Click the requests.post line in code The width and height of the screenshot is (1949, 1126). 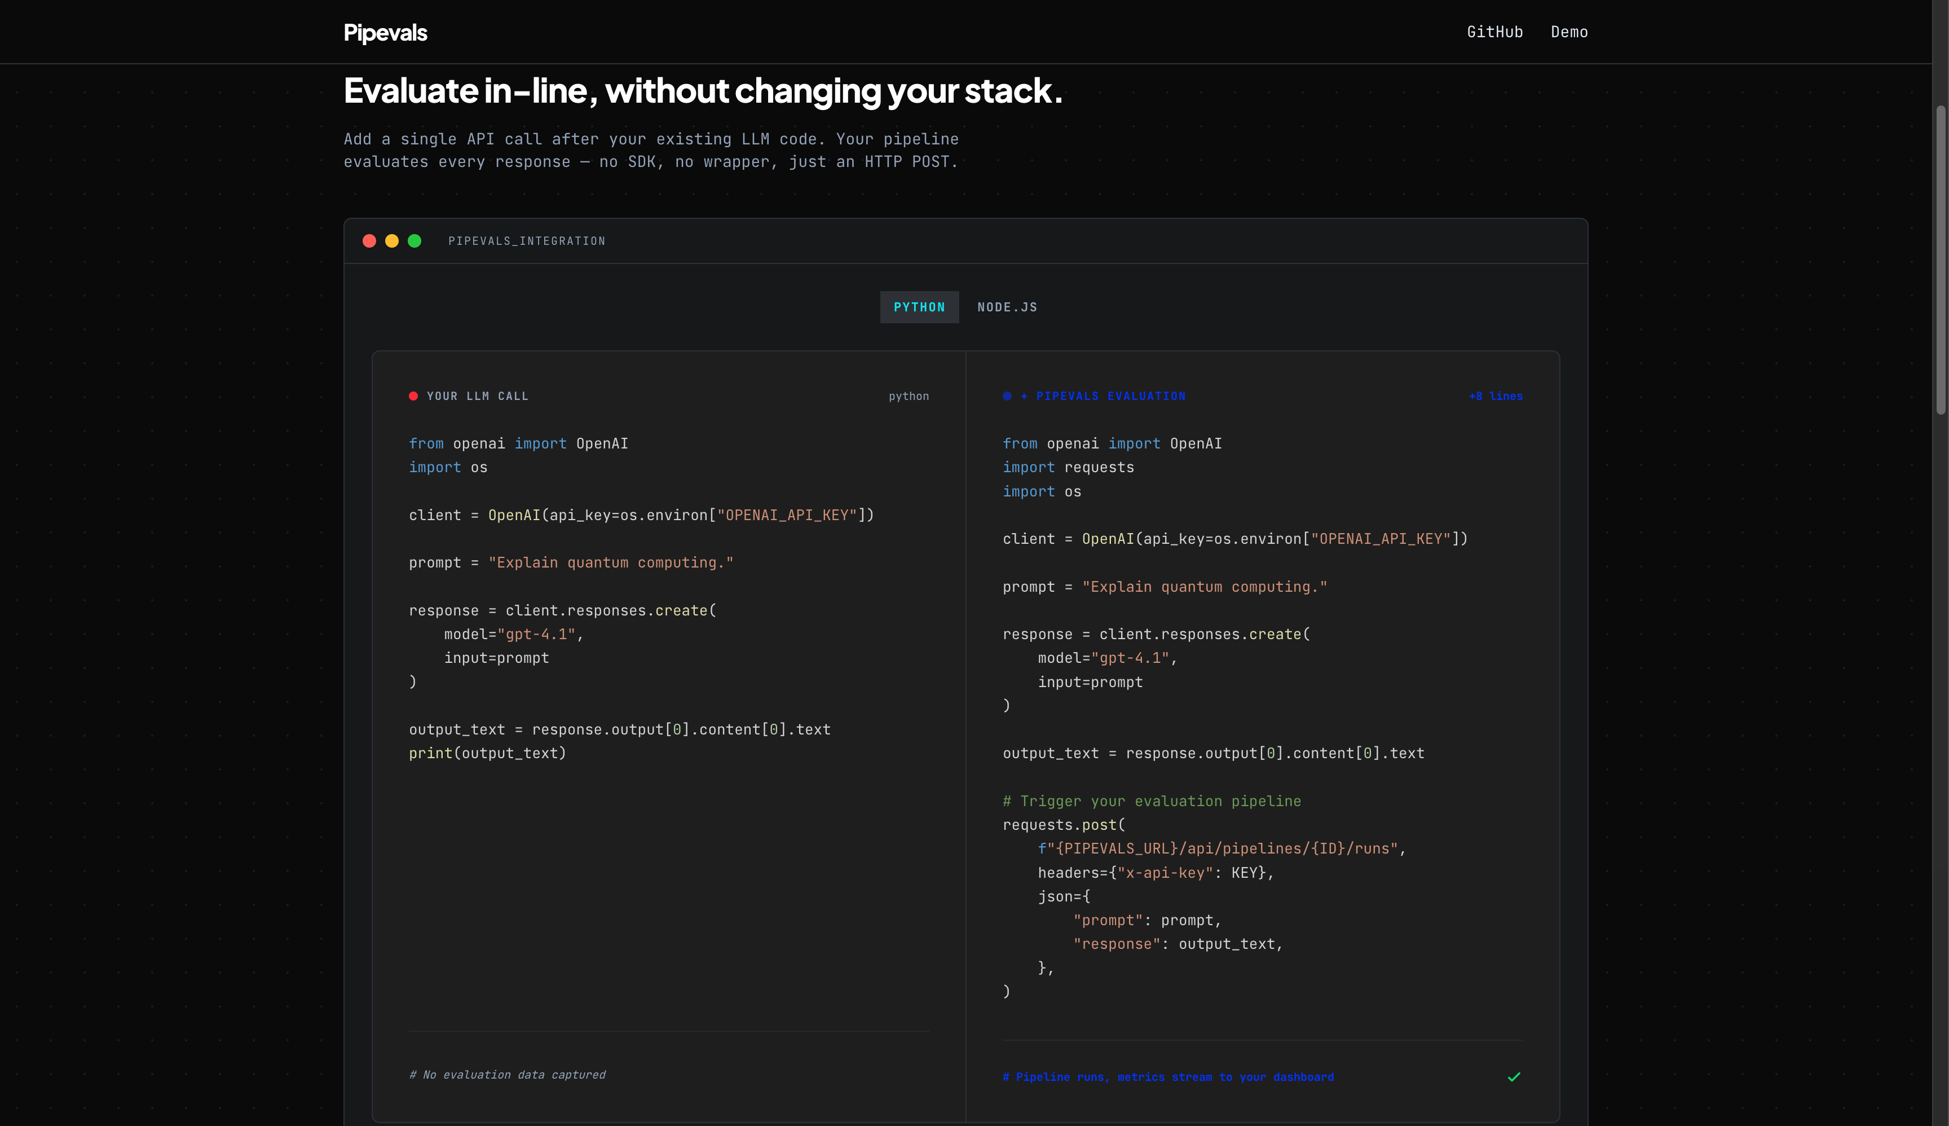point(1064,825)
